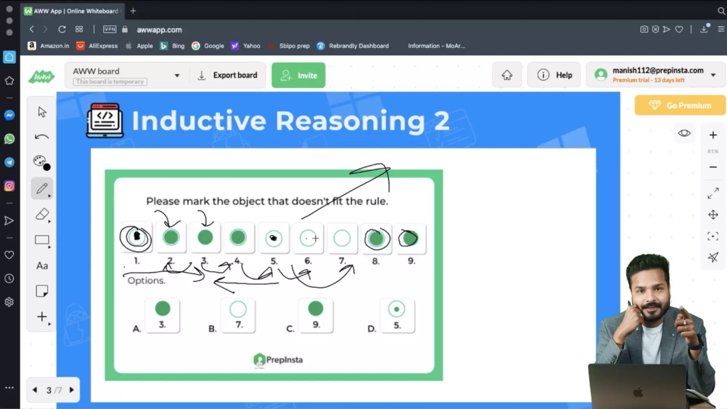Click the green Invite button

point(298,75)
